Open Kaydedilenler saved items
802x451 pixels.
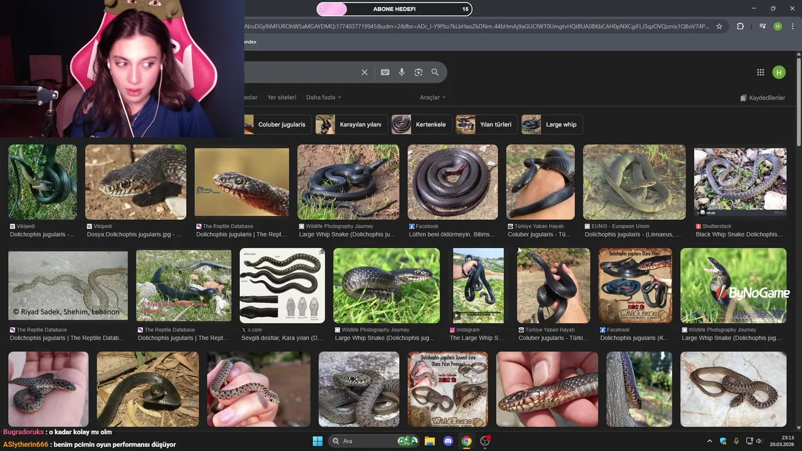pyautogui.click(x=763, y=98)
